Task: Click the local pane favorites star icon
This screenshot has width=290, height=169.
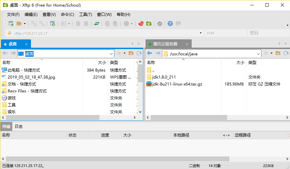Action: [119, 53]
